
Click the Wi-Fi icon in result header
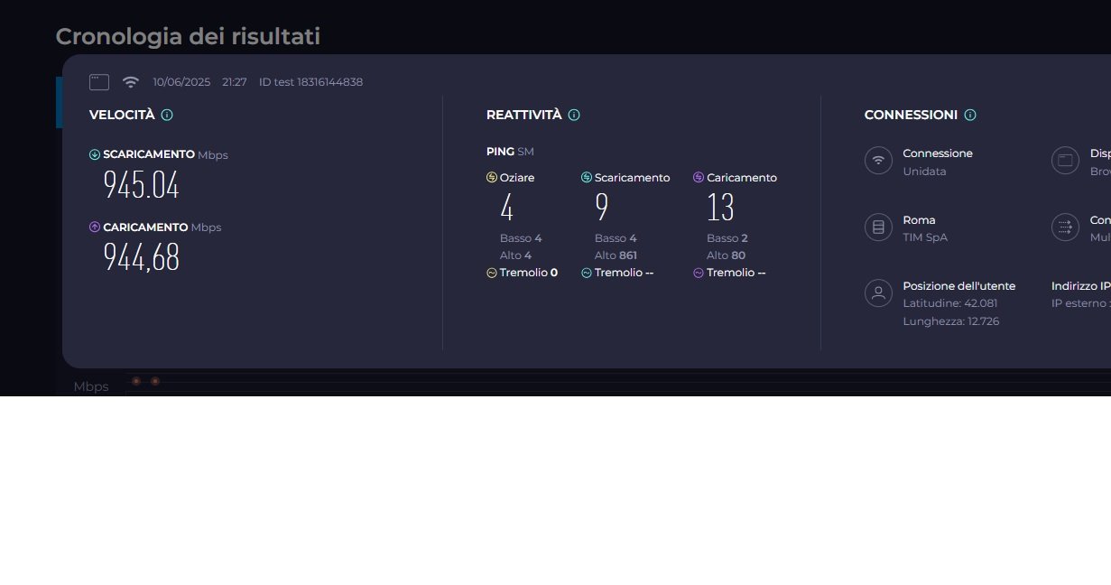pyautogui.click(x=131, y=82)
